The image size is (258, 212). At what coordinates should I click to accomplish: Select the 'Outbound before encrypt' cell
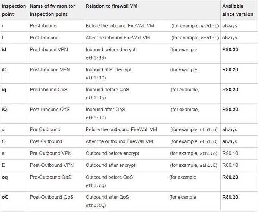tap(112, 153)
